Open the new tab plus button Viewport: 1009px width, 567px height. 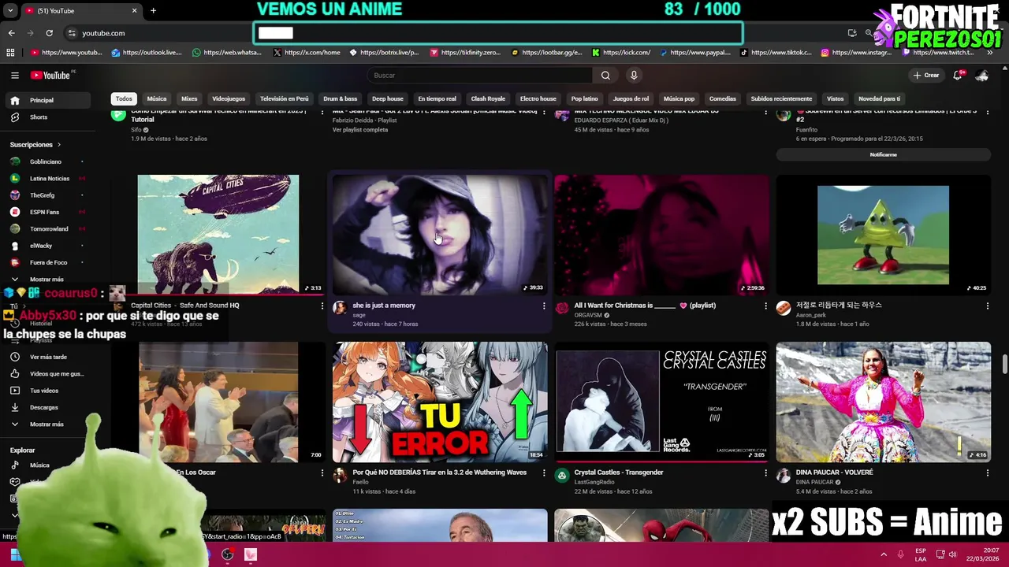[x=153, y=10]
